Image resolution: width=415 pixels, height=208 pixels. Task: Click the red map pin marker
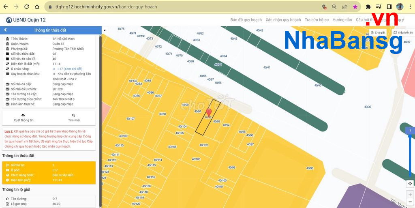[x=209, y=112]
